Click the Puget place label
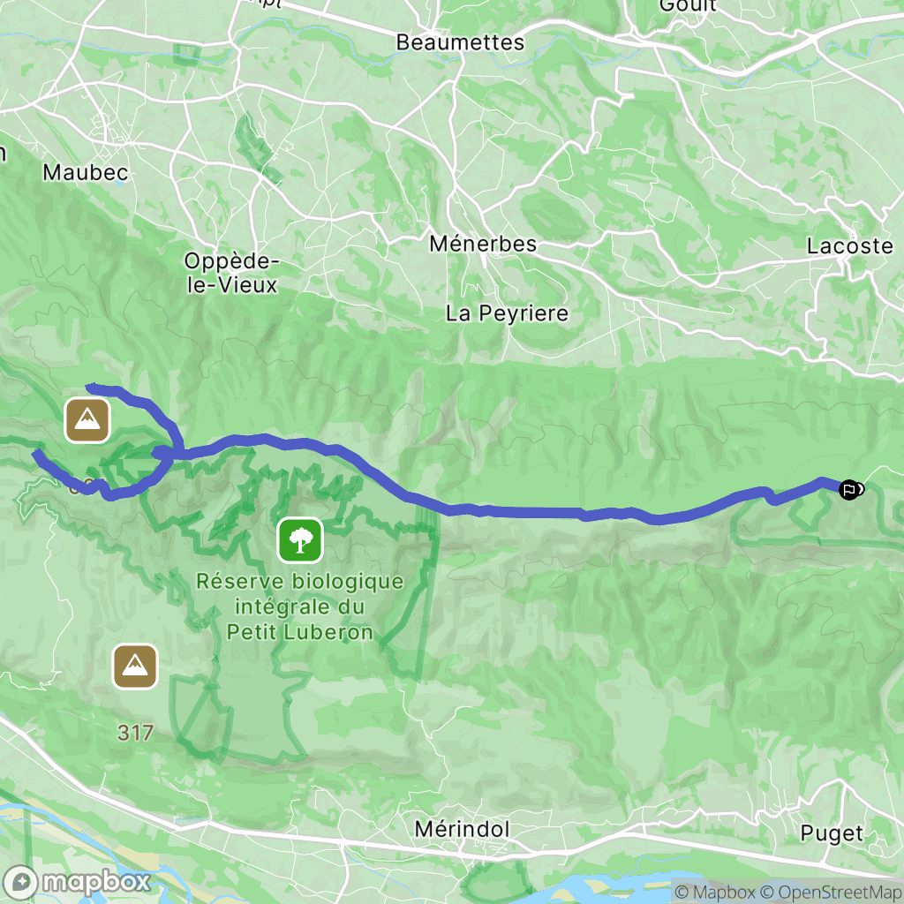 (x=832, y=833)
